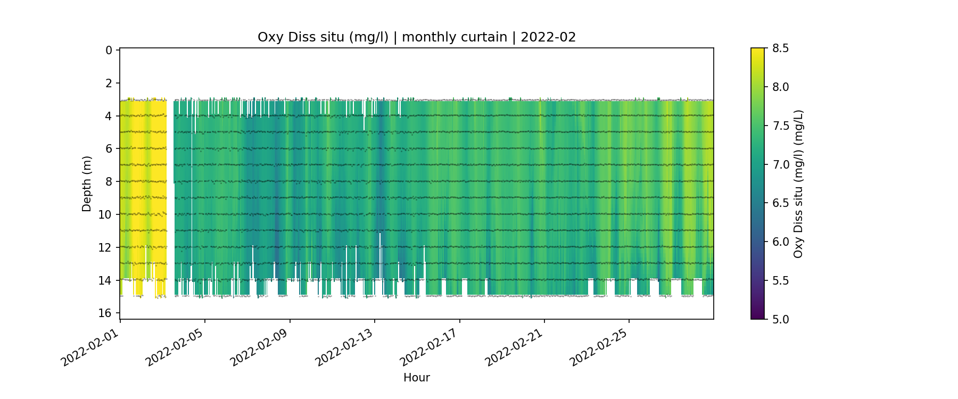
Task: Click the 'Depth (m)' y-axis label
Action: pyautogui.click(x=87, y=184)
